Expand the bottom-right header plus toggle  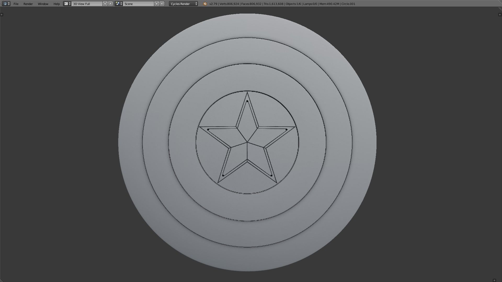tap(494, 280)
